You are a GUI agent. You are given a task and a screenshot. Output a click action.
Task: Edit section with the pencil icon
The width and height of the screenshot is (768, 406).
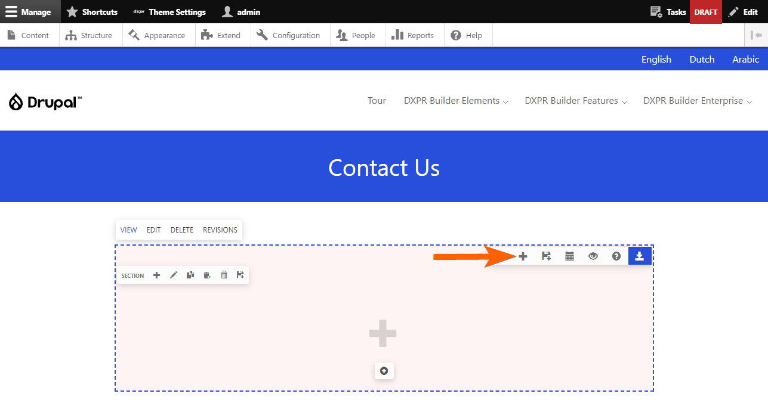(x=174, y=275)
